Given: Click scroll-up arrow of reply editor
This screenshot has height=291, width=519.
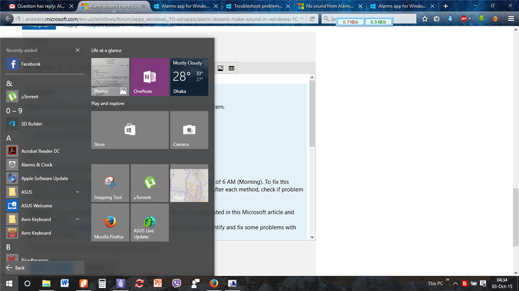Looking at the screenshot, I should click(x=312, y=77).
